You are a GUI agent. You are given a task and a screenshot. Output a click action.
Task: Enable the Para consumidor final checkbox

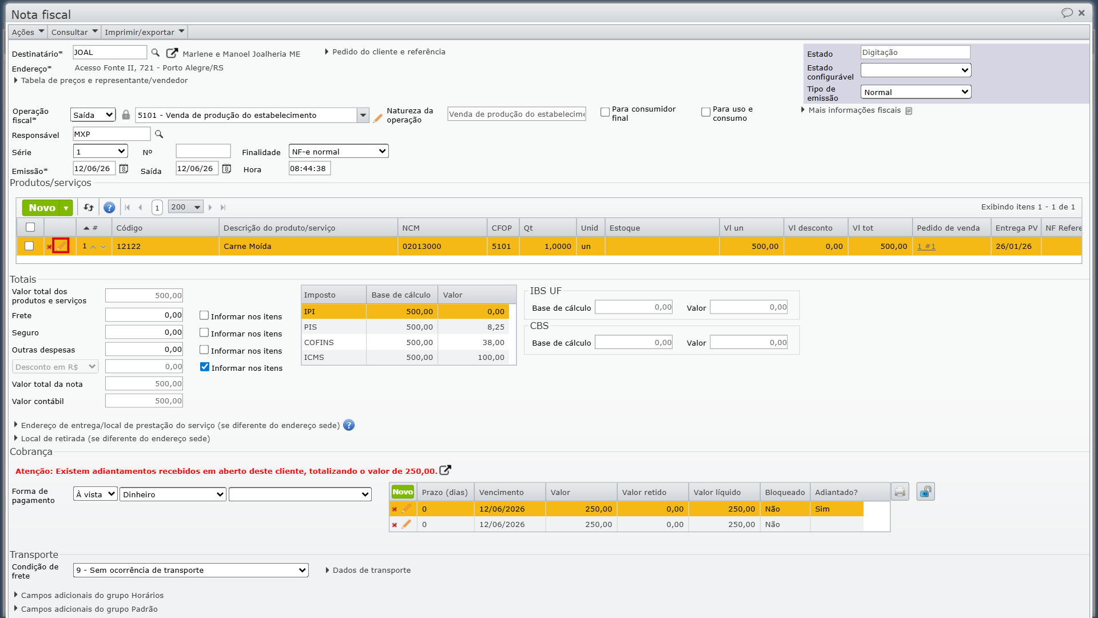pos(605,112)
